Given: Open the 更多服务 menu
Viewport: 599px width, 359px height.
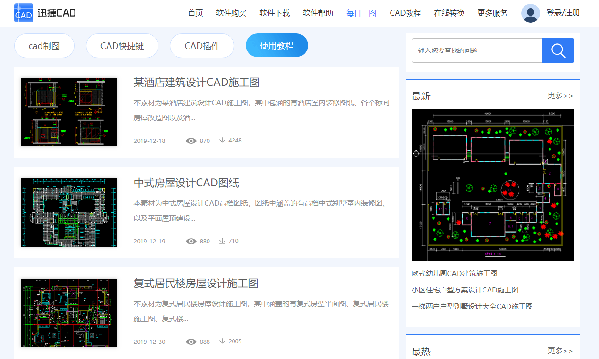Looking at the screenshot, I should click(491, 13).
